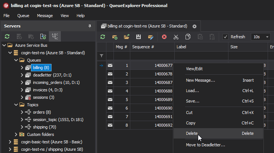Select the session_topic (1553, D:181) item
This screenshot has height=153, width=274.
58,120
